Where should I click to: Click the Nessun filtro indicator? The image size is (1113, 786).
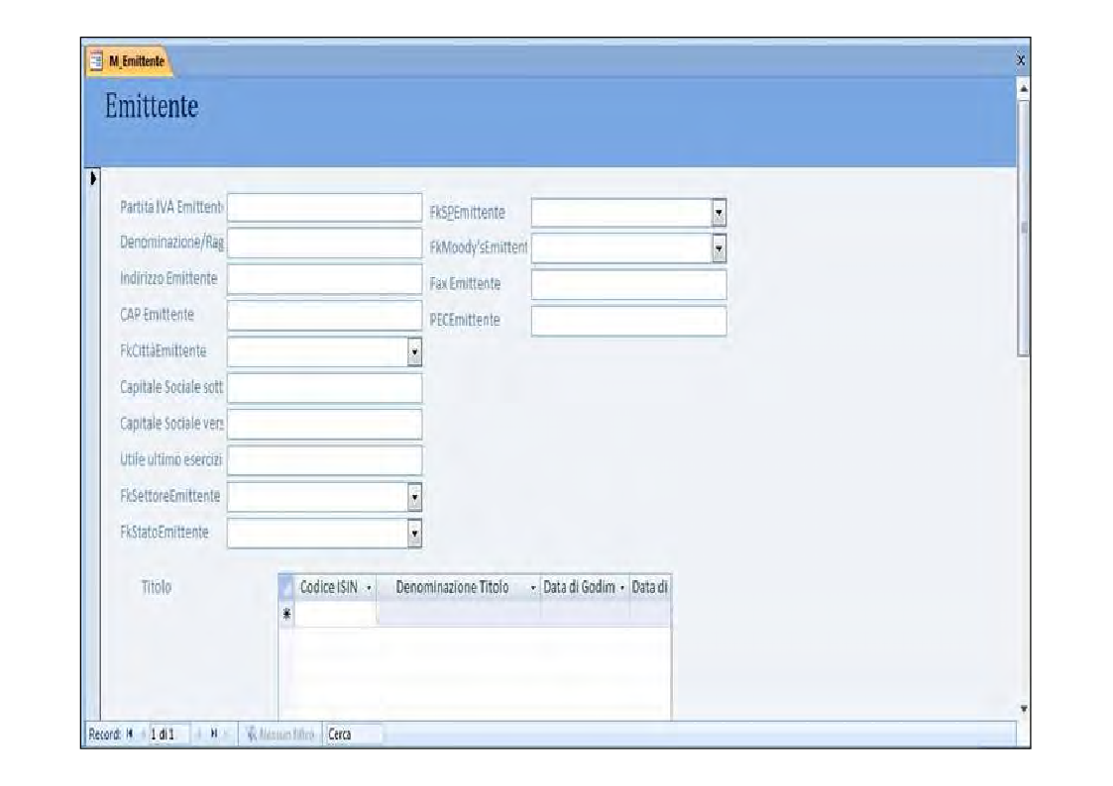pos(280,735)
